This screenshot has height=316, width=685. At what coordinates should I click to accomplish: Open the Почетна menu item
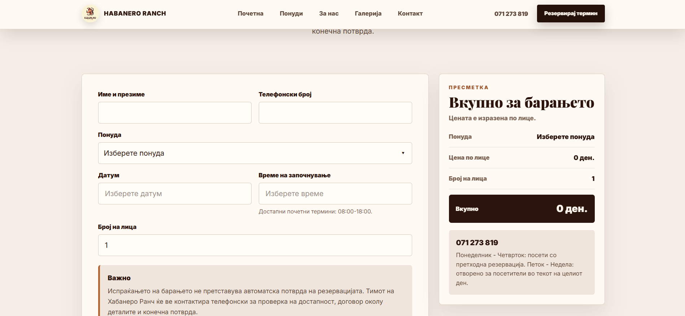[250, 13]
